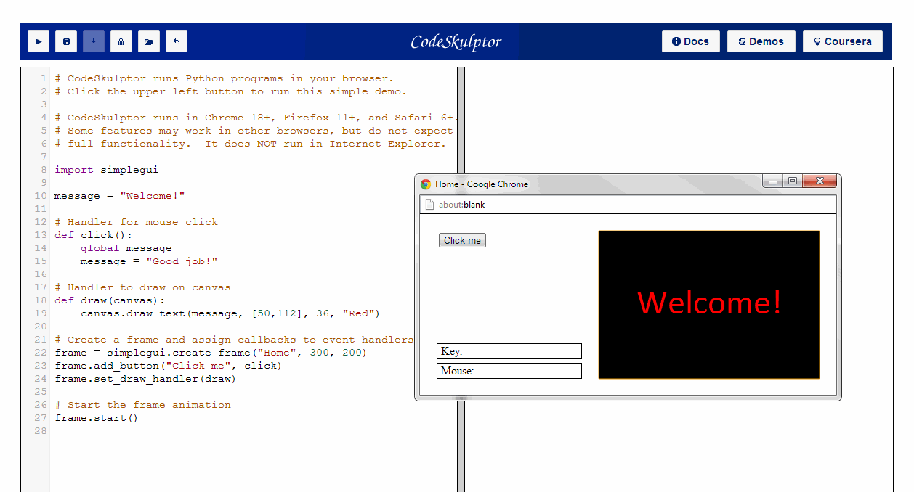
Task: Maximize the Home popup window
Action: click(x=792, y=181)
